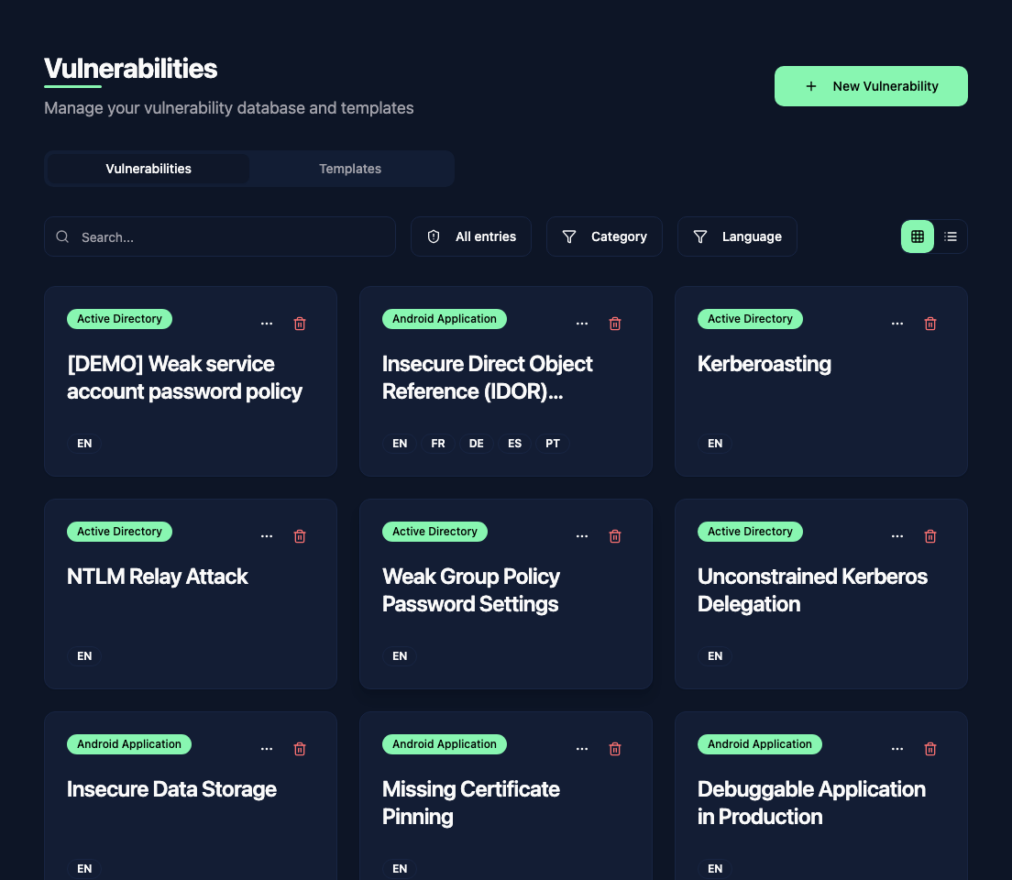Screen dimensions: 1012x880
Task: Delete Weak Group Policy Password Settings
Action: [615, 536]
